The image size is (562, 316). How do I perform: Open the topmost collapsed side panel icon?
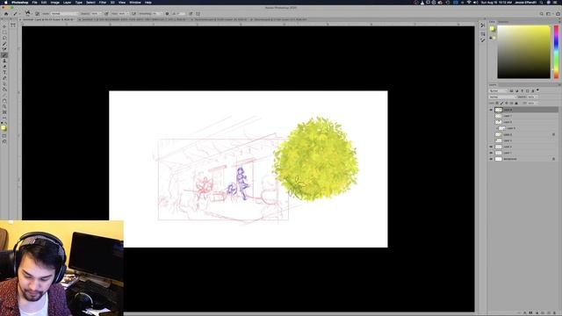pos(483,25)
